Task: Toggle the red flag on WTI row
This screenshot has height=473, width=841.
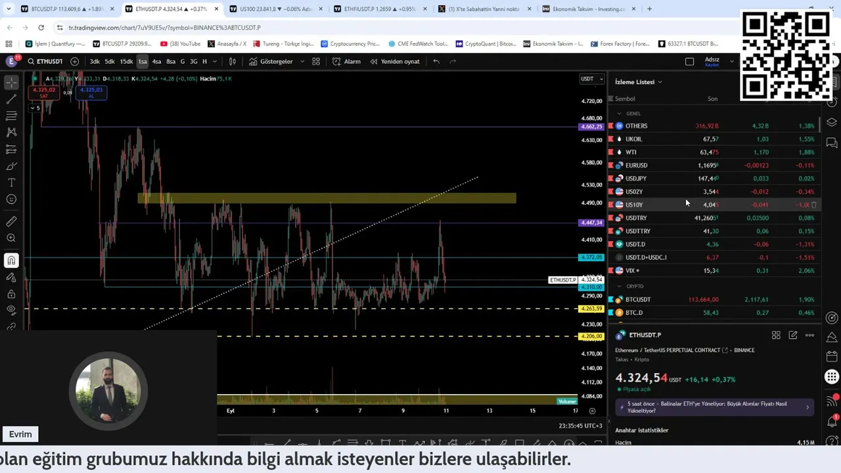Action: 611,152
